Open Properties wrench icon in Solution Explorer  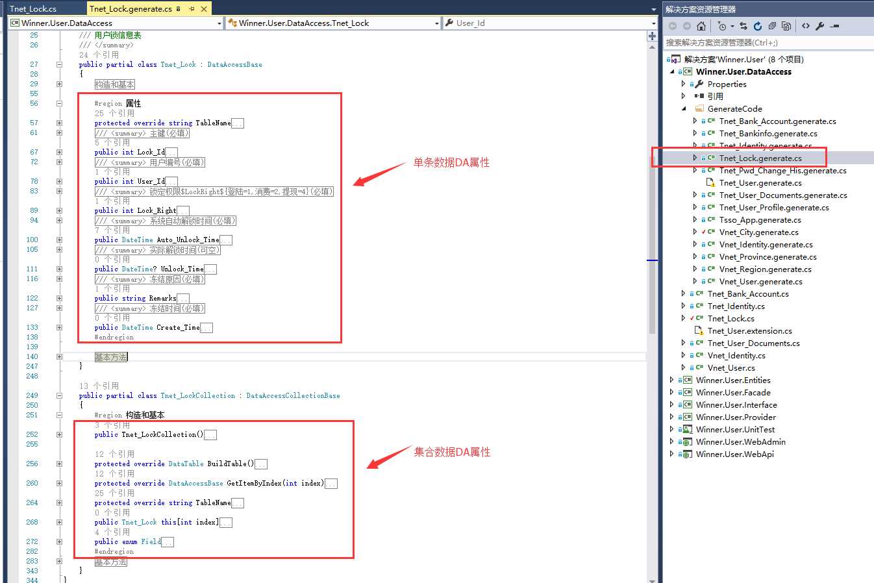tap(819, 26)
